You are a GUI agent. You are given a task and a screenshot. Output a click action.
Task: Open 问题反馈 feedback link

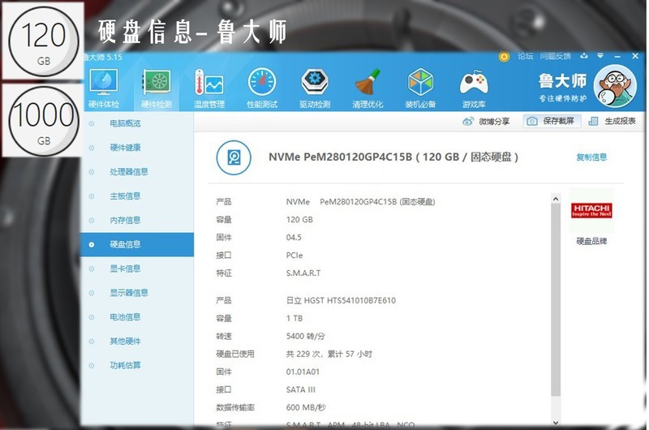[555, 56]
